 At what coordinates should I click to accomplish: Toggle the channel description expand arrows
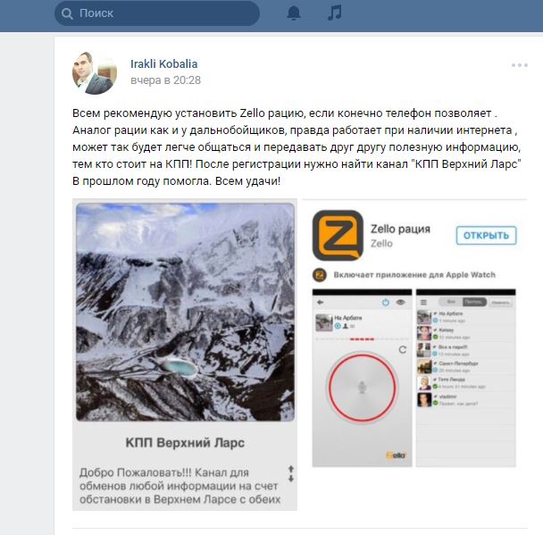(x=291, y=473)
